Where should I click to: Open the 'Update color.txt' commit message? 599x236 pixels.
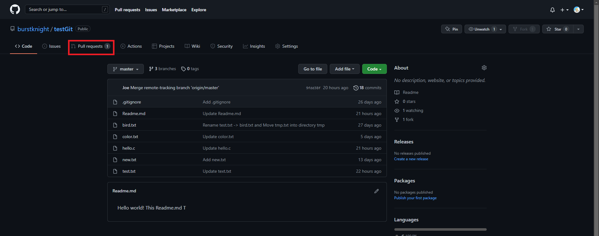[218, 137]
